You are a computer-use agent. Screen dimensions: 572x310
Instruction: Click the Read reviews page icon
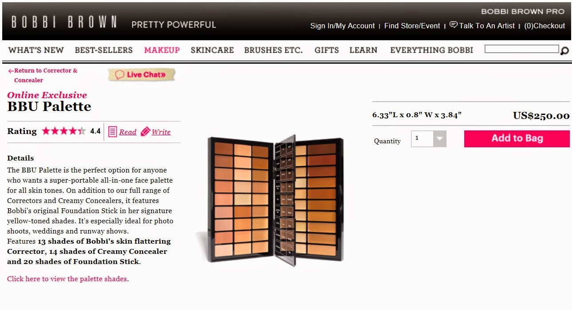tap(113, 132)
